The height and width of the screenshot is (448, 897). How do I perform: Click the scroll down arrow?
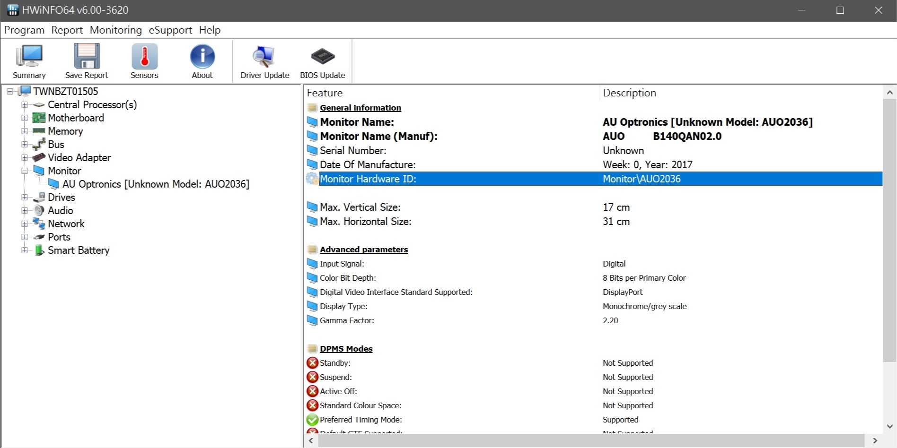(x=889, y=426)
